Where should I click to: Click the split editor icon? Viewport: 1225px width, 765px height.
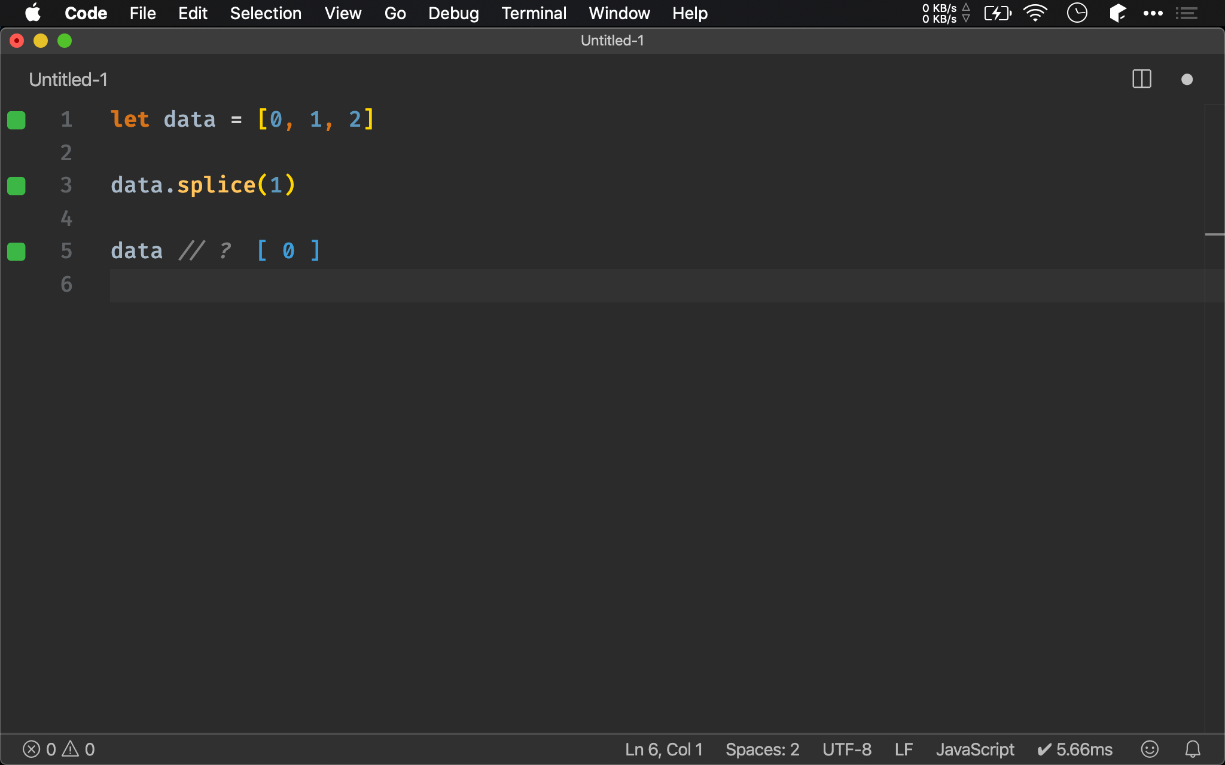(1141, 79)
